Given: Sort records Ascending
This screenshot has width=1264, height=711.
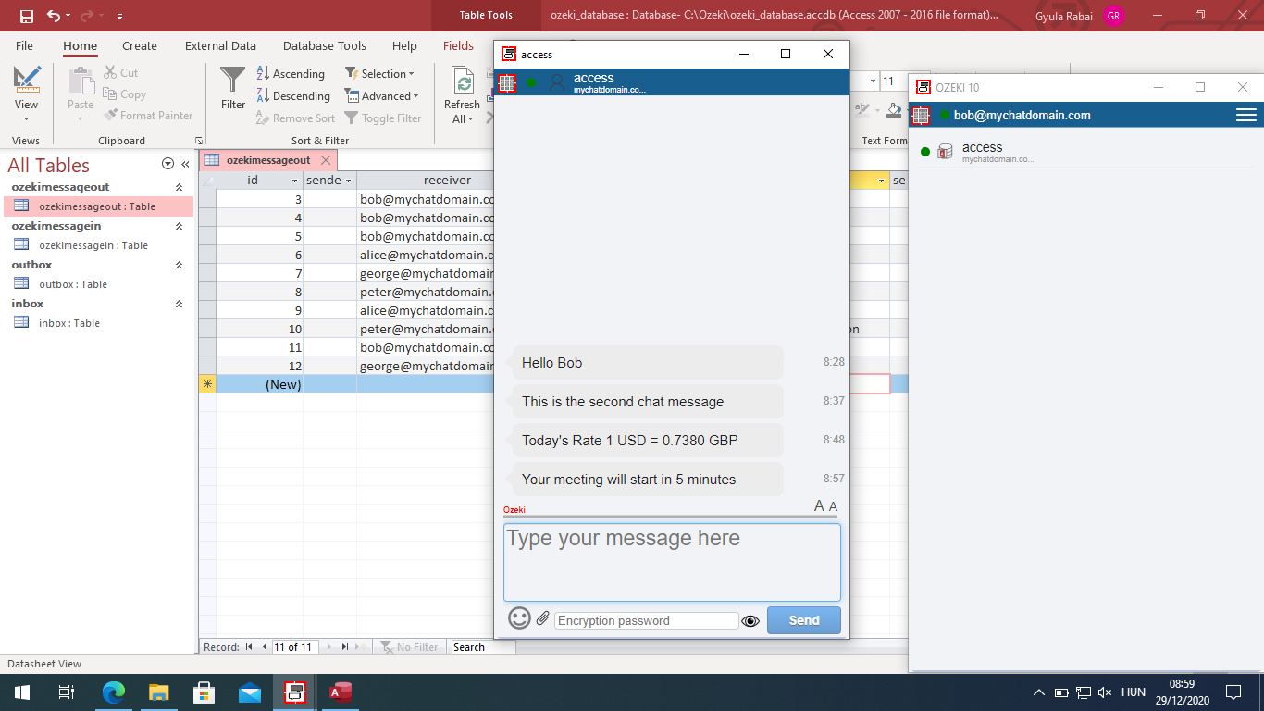Looking at the screenshot, I should click(291, 73).
